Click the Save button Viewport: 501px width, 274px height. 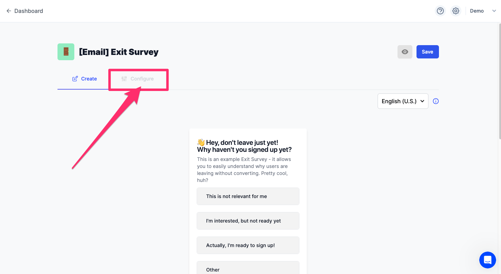tap(427, 52)
